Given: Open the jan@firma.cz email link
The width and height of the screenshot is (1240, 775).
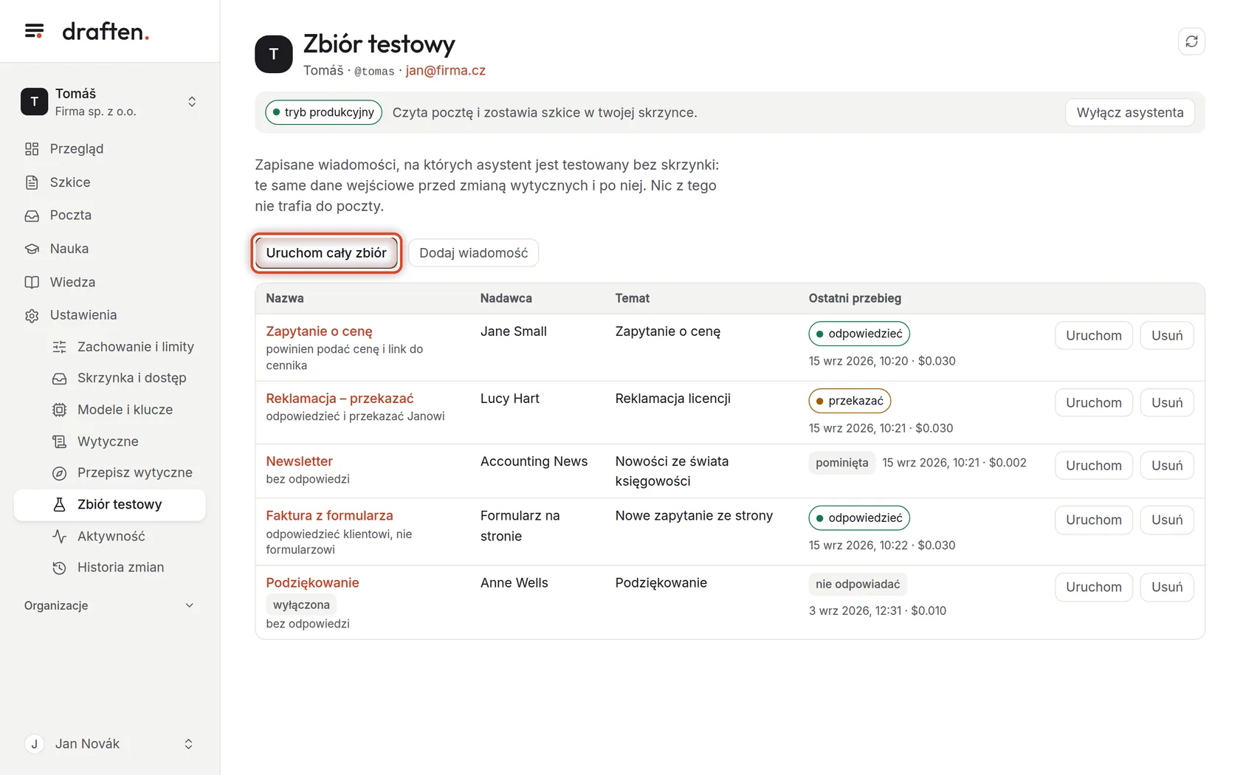Looking at the screenshot, I should (445, 71).
